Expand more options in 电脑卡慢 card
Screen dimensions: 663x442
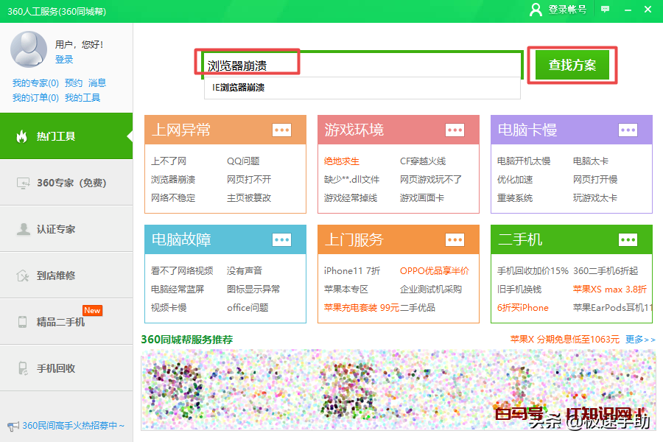click(628, 130)
